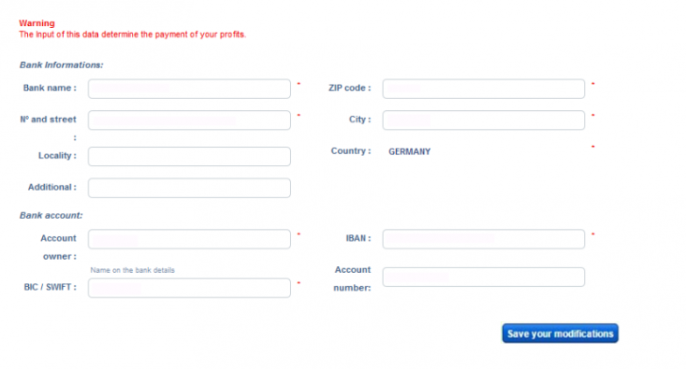
Task: Click the City input field
Action: coord(484,121)
